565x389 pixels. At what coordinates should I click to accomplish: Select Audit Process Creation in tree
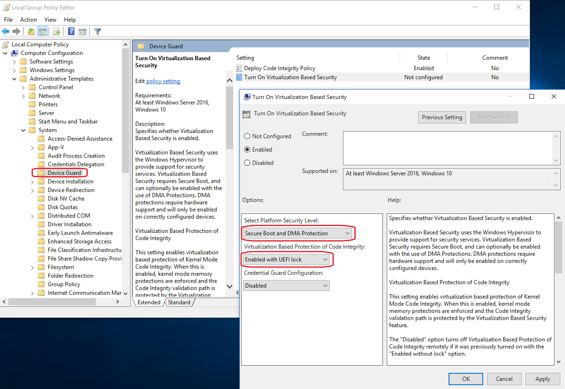click(x=76, y=156)
